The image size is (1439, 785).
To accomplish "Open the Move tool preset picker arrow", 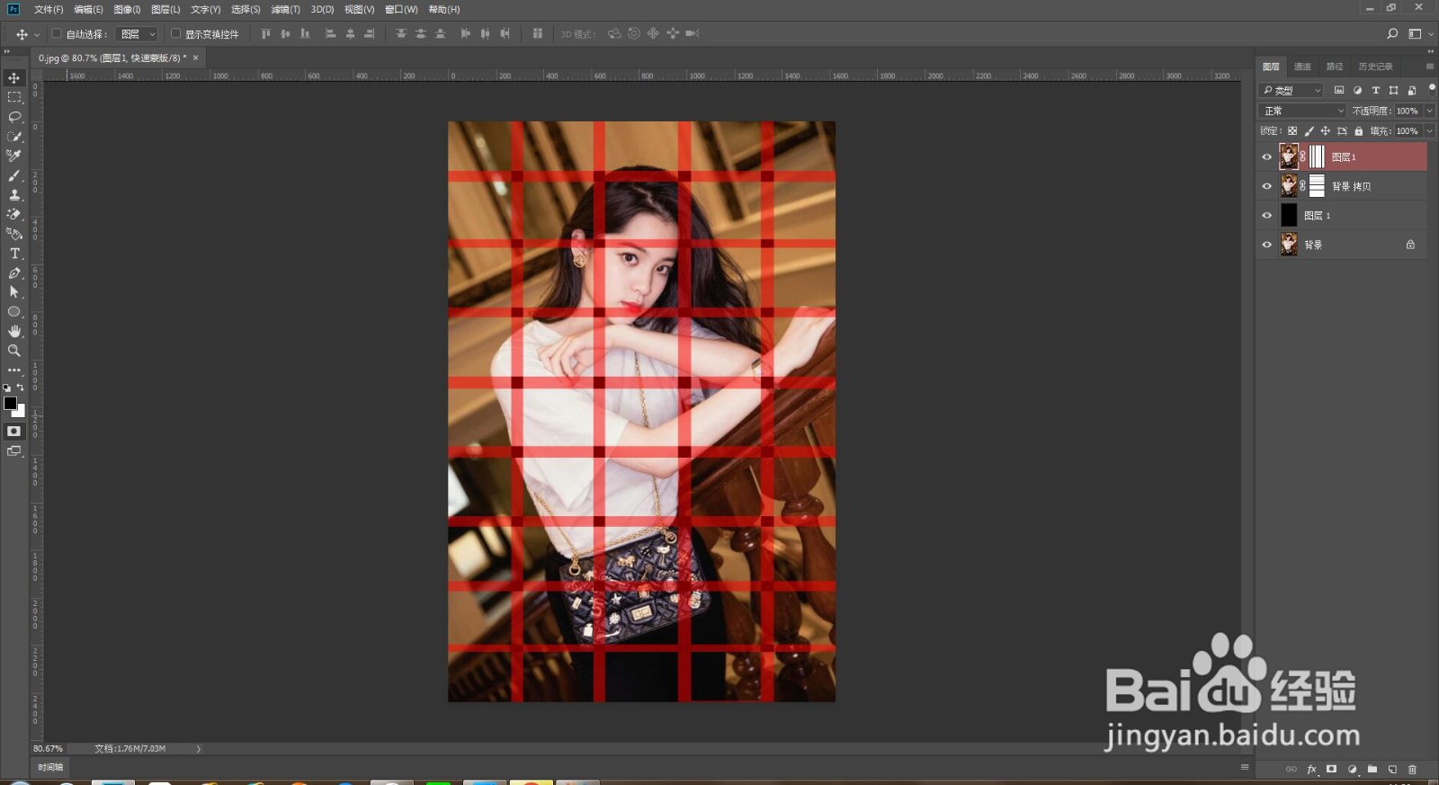I will click(37, 34).
